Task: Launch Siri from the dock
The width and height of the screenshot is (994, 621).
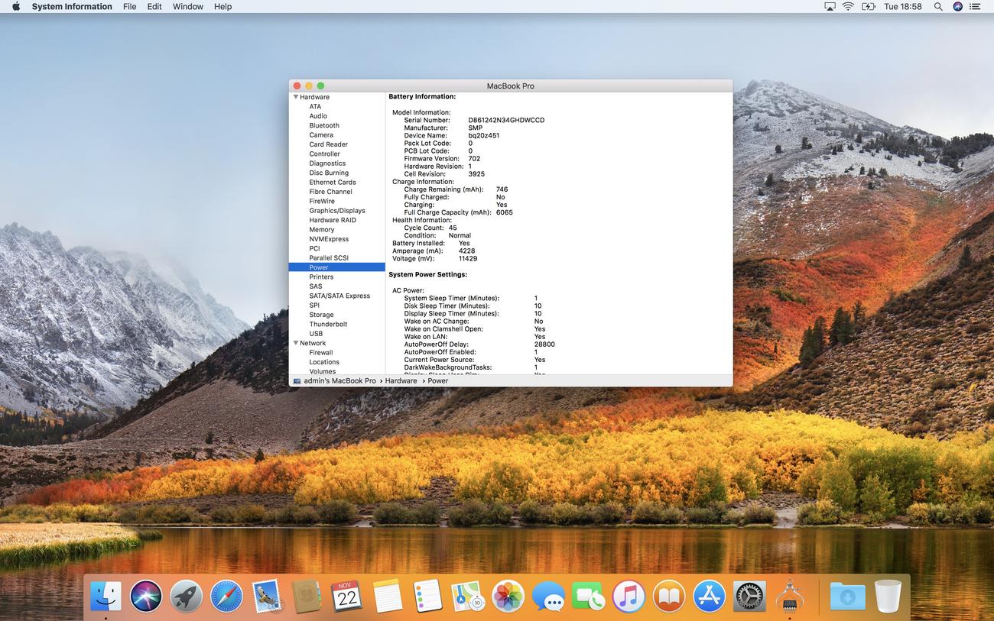Action: pos(145,596)
